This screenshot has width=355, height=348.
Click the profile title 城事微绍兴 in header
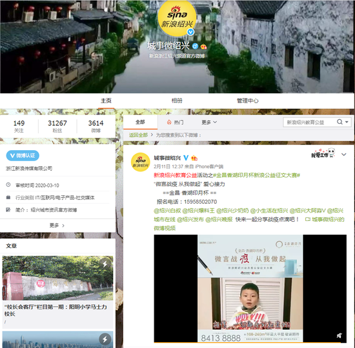[x=168, y=46]
